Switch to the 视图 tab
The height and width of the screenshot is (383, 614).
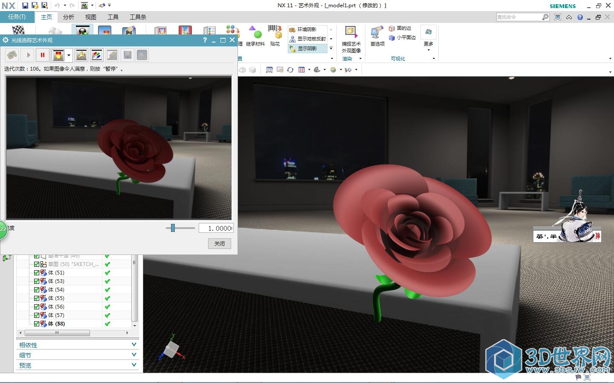[90, 17]
